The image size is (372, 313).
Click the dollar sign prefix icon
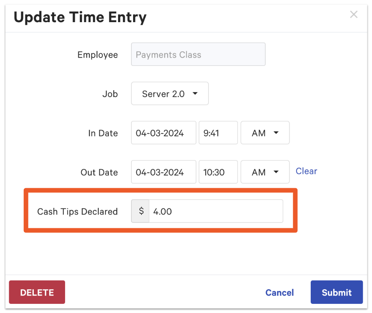point(141,211)
